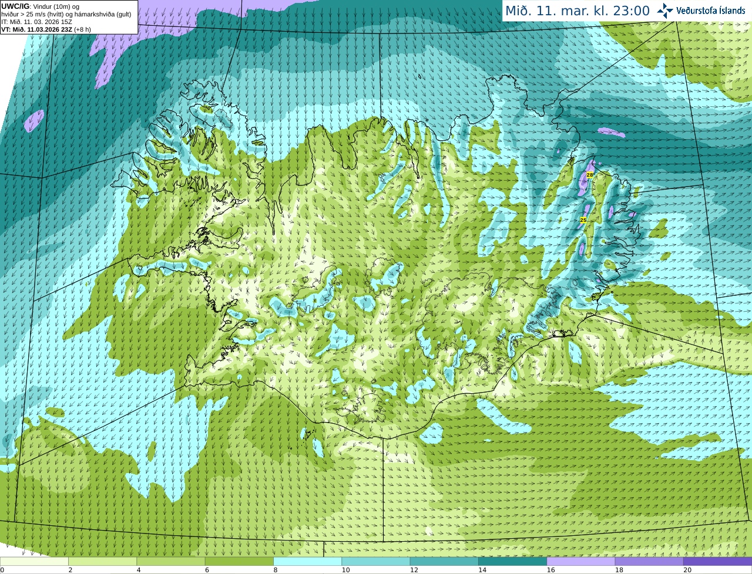The width and height of the screenshot is (752, 574).
Task: Click the Veðurstofa Íslands name text
Action: pos(711,11)
